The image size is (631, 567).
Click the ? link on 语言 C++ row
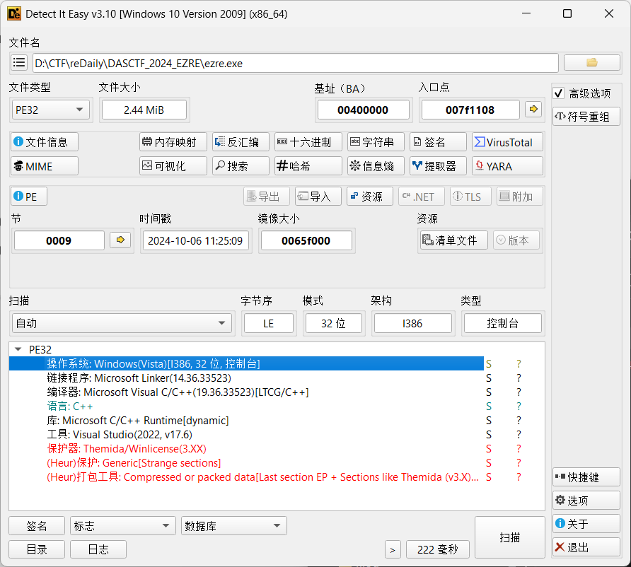point(519,406)
